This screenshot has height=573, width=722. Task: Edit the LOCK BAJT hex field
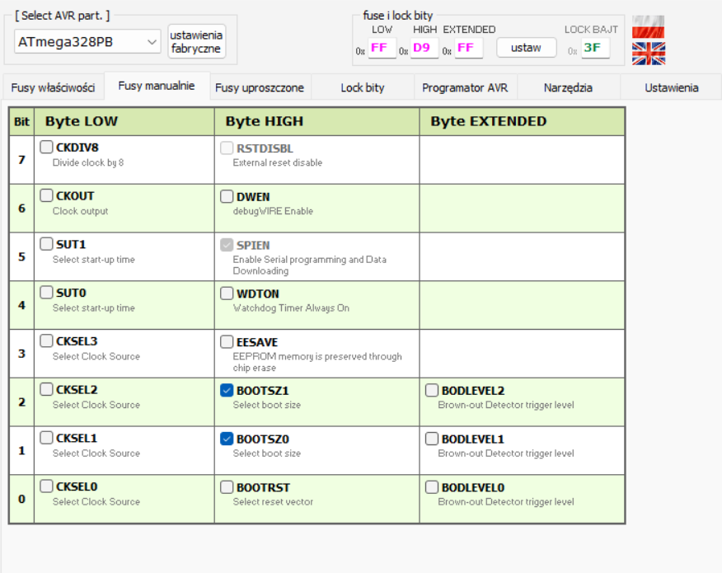click(595, 48)
